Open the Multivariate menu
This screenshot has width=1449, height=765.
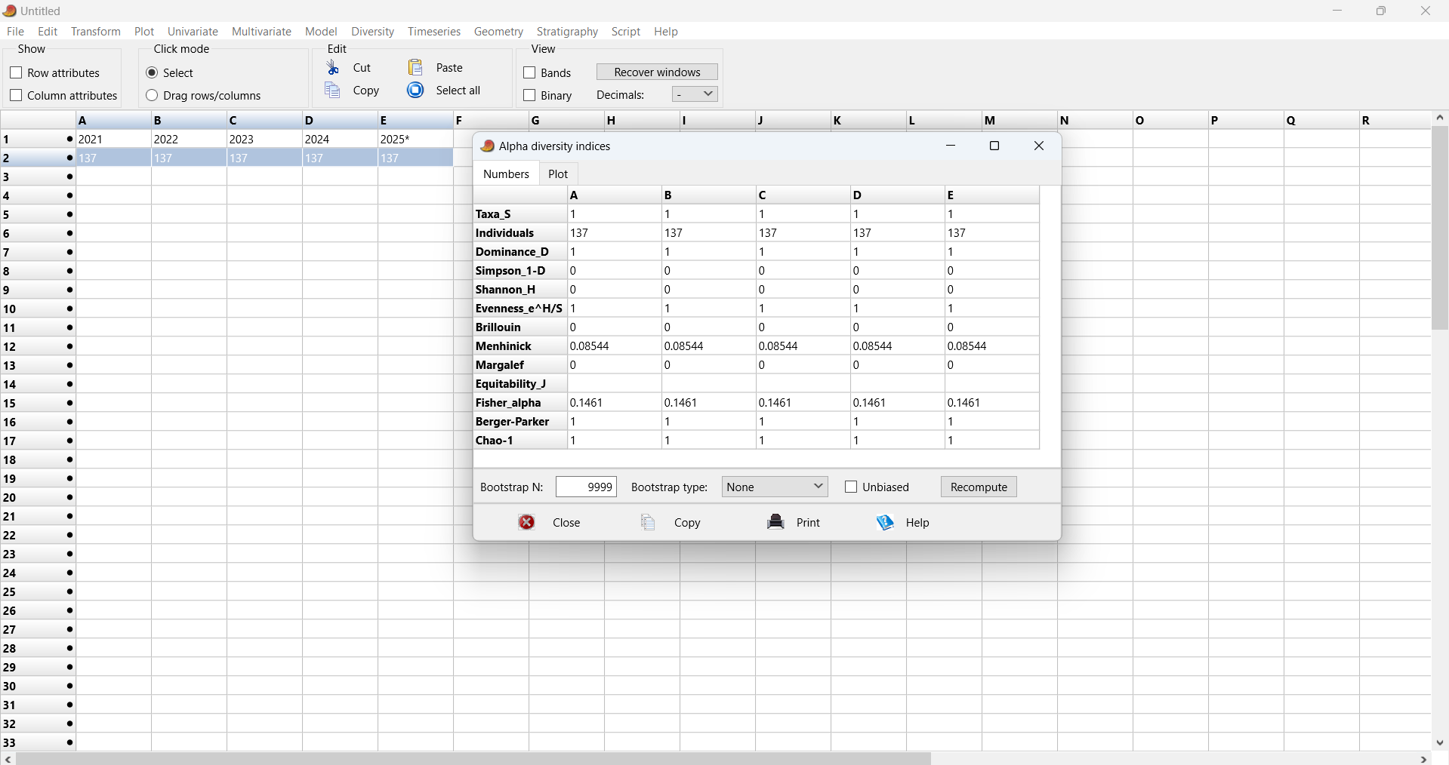pyautogui.click(x=261, y=32)
